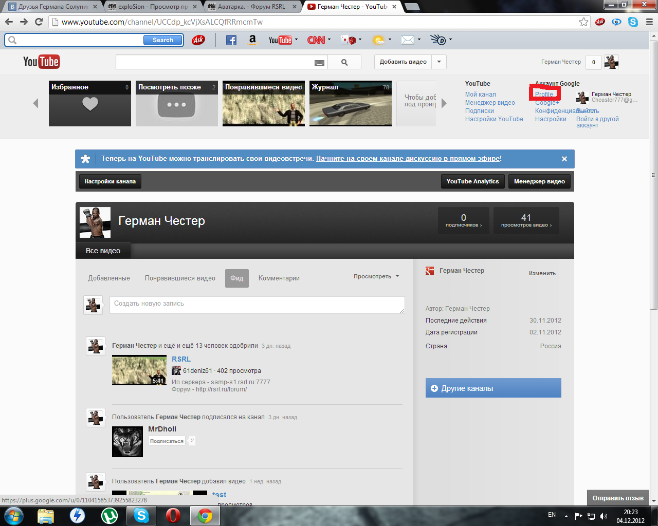Open the Amazon icon in the toolbar
This screenshot has height=526, width=658.
point(252,40)
